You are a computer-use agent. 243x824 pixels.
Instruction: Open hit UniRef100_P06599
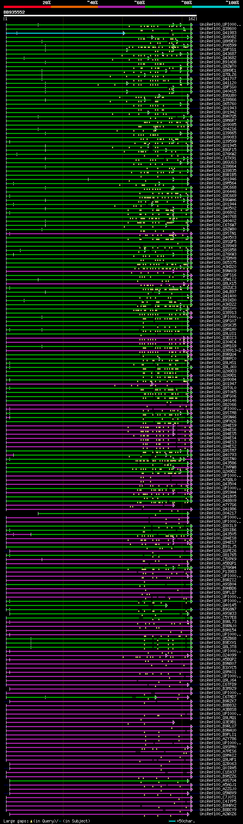218,46
